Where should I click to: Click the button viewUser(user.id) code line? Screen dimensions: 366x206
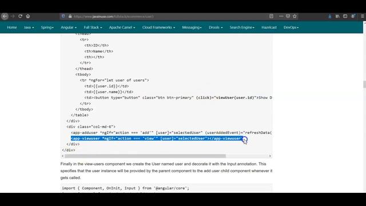pyautogui.click(x=178, y=98)
